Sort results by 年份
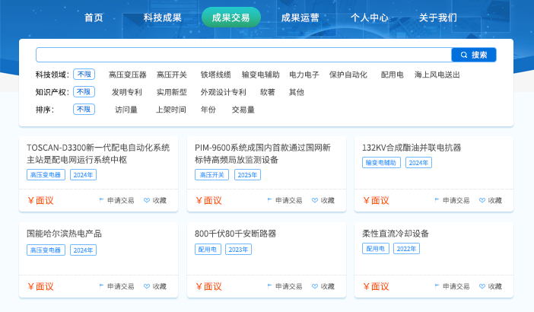Image resolution: width=534 pixels, height=312 pixels. 208,110
